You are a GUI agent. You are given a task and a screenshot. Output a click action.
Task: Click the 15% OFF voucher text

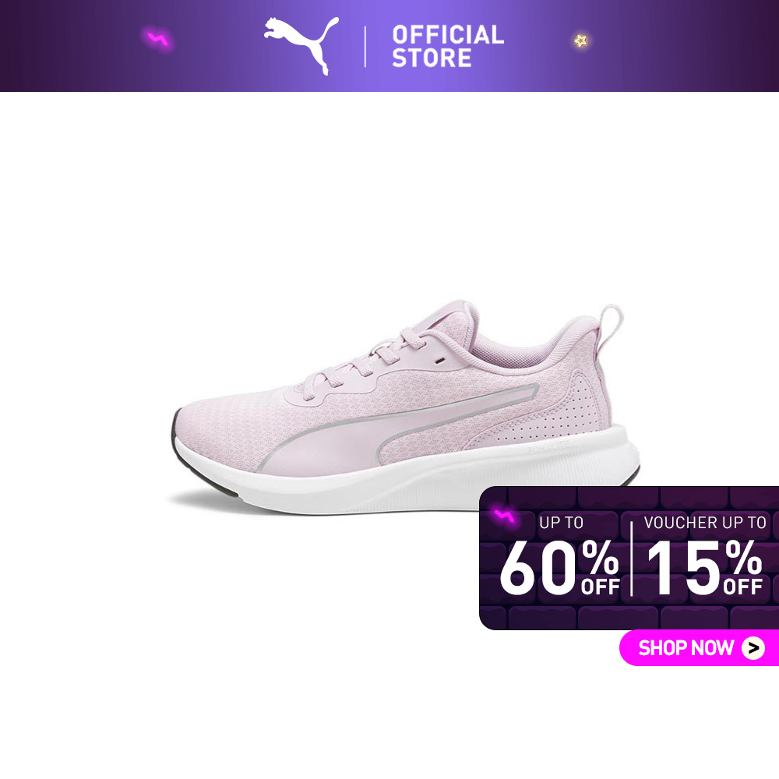tap(704, 568)
